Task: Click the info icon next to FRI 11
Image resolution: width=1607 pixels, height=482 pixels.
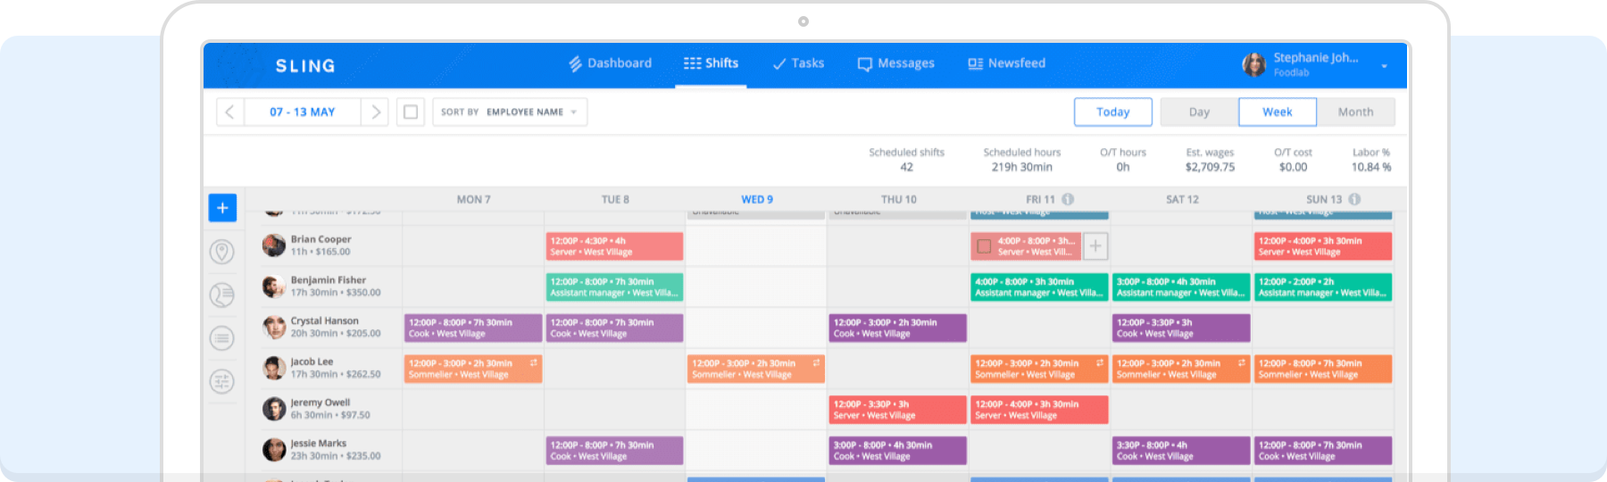Action: point(1068,200)
